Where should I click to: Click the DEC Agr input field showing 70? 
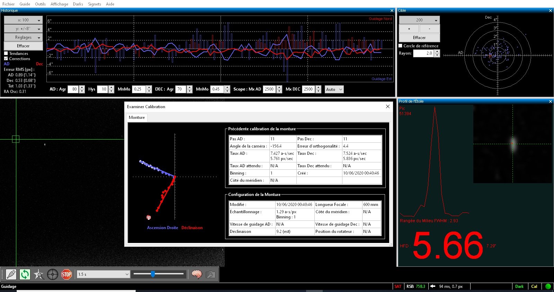181,89
